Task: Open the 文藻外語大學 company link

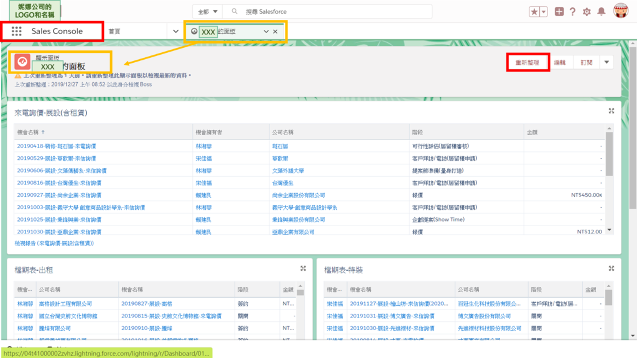Action: pos(288,171)
